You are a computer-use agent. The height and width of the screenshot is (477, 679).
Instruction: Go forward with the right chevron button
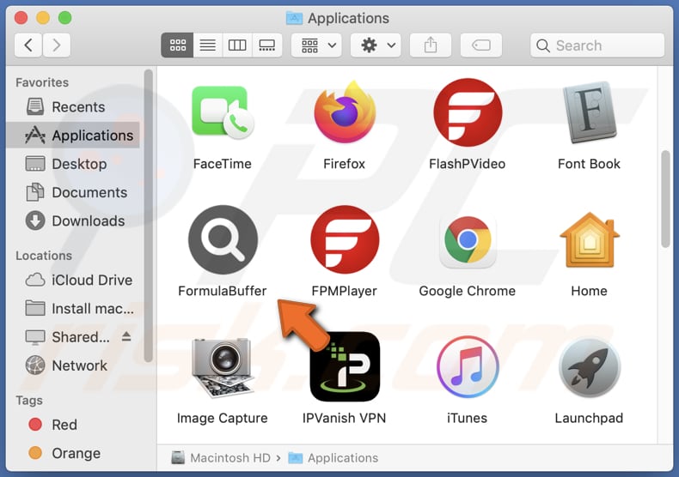pos(56,45)
